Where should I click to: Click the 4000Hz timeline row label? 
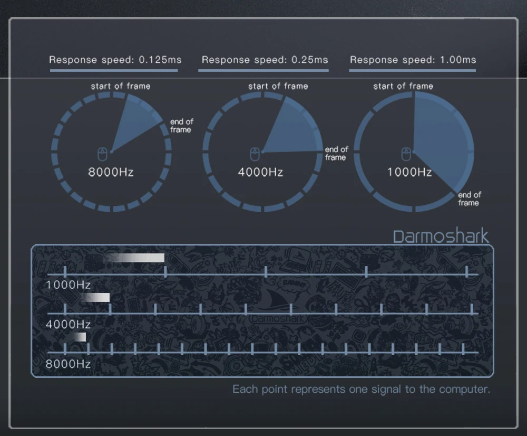68,325
